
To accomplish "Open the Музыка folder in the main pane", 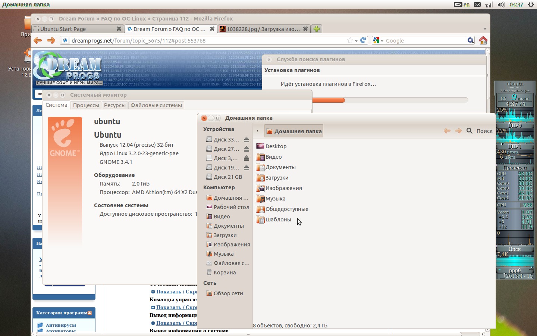I will coord(271,199).
